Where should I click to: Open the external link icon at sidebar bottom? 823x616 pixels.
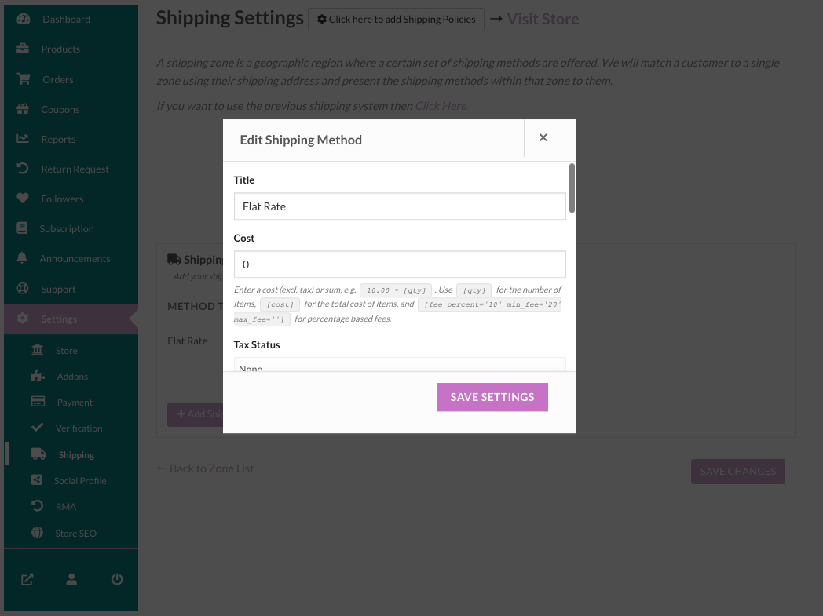coord(27,579)
